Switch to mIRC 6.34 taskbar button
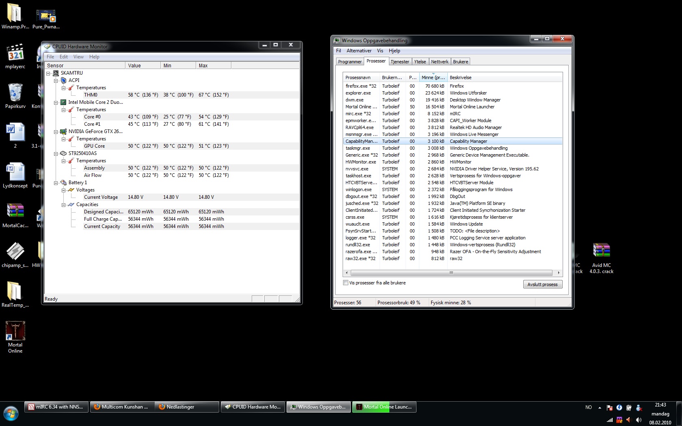This screenshot has height=426, width=682. (56, 407)
